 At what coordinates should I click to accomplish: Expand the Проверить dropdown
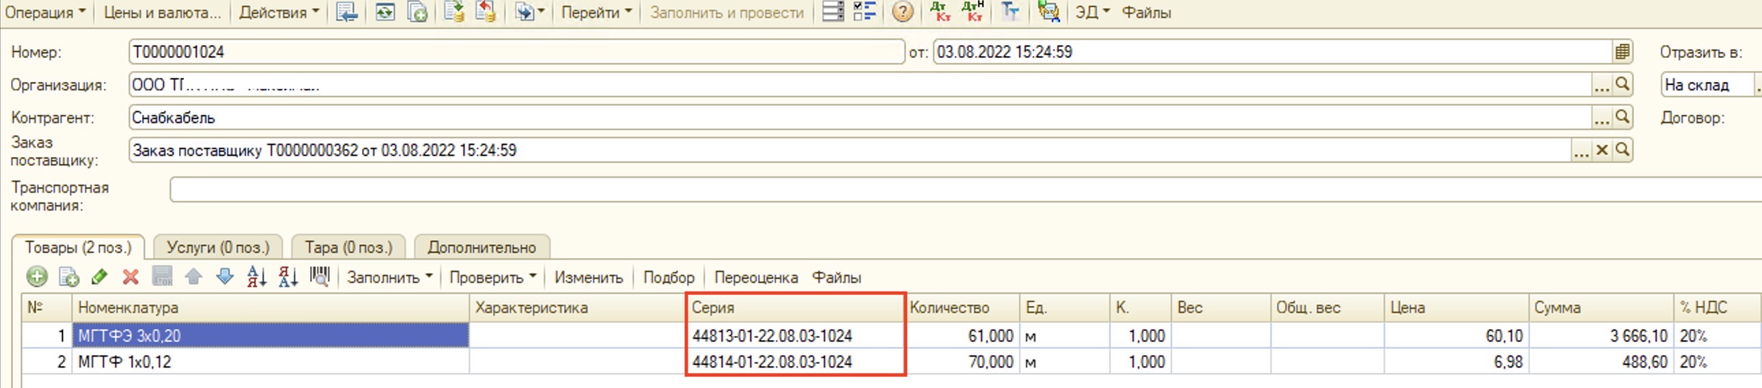click(492, 277)
